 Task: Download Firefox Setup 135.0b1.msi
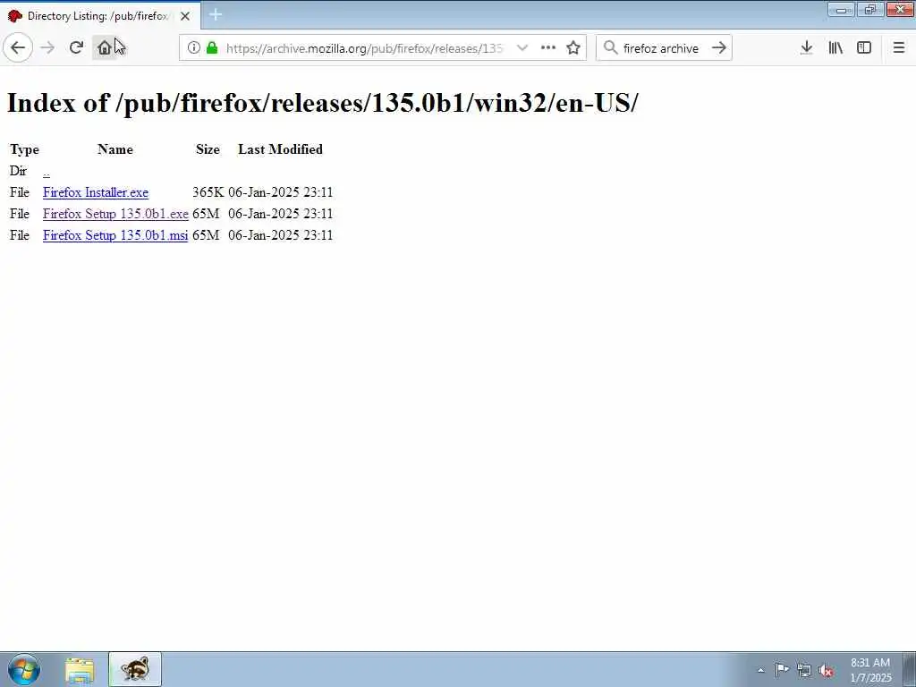(x=115, y=235)
